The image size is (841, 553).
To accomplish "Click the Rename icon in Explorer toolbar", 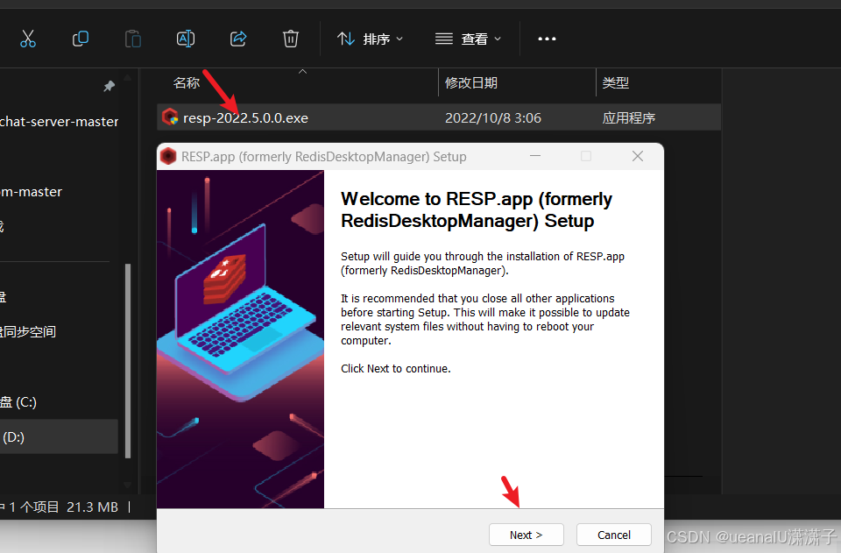I will tap(186, 39).
